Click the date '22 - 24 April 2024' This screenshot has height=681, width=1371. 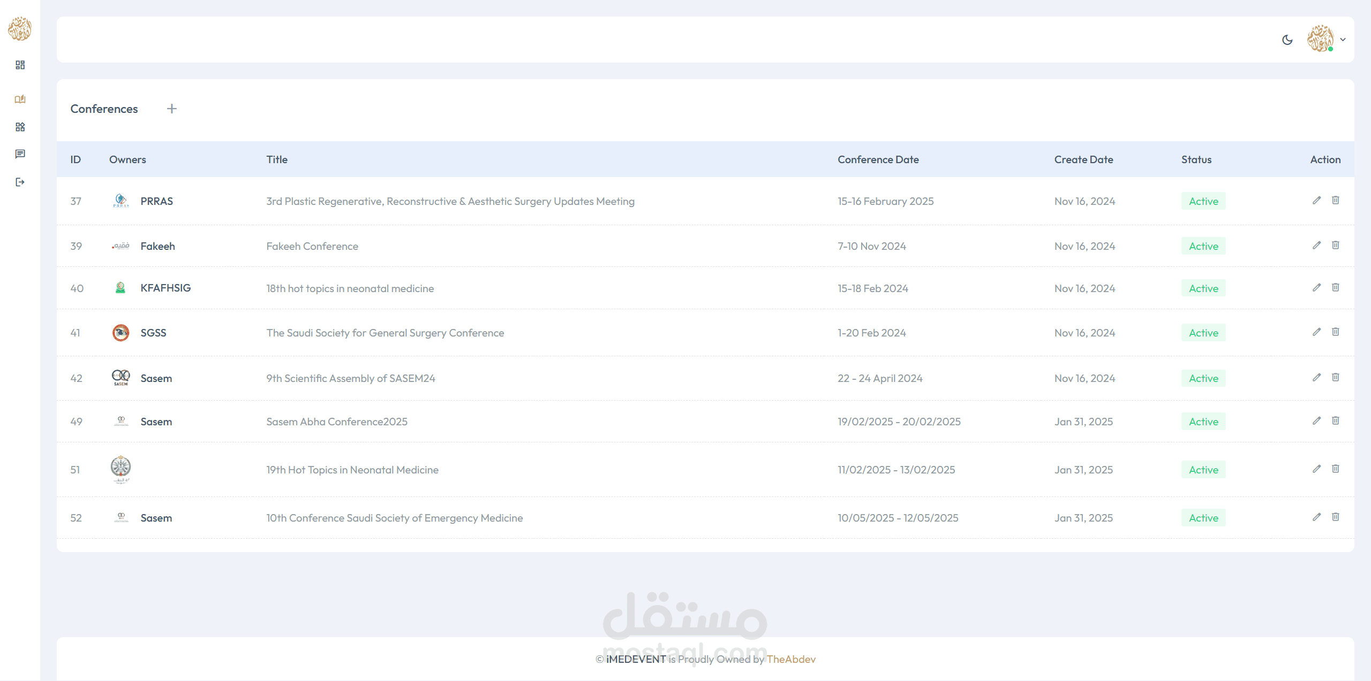(880, 378)
